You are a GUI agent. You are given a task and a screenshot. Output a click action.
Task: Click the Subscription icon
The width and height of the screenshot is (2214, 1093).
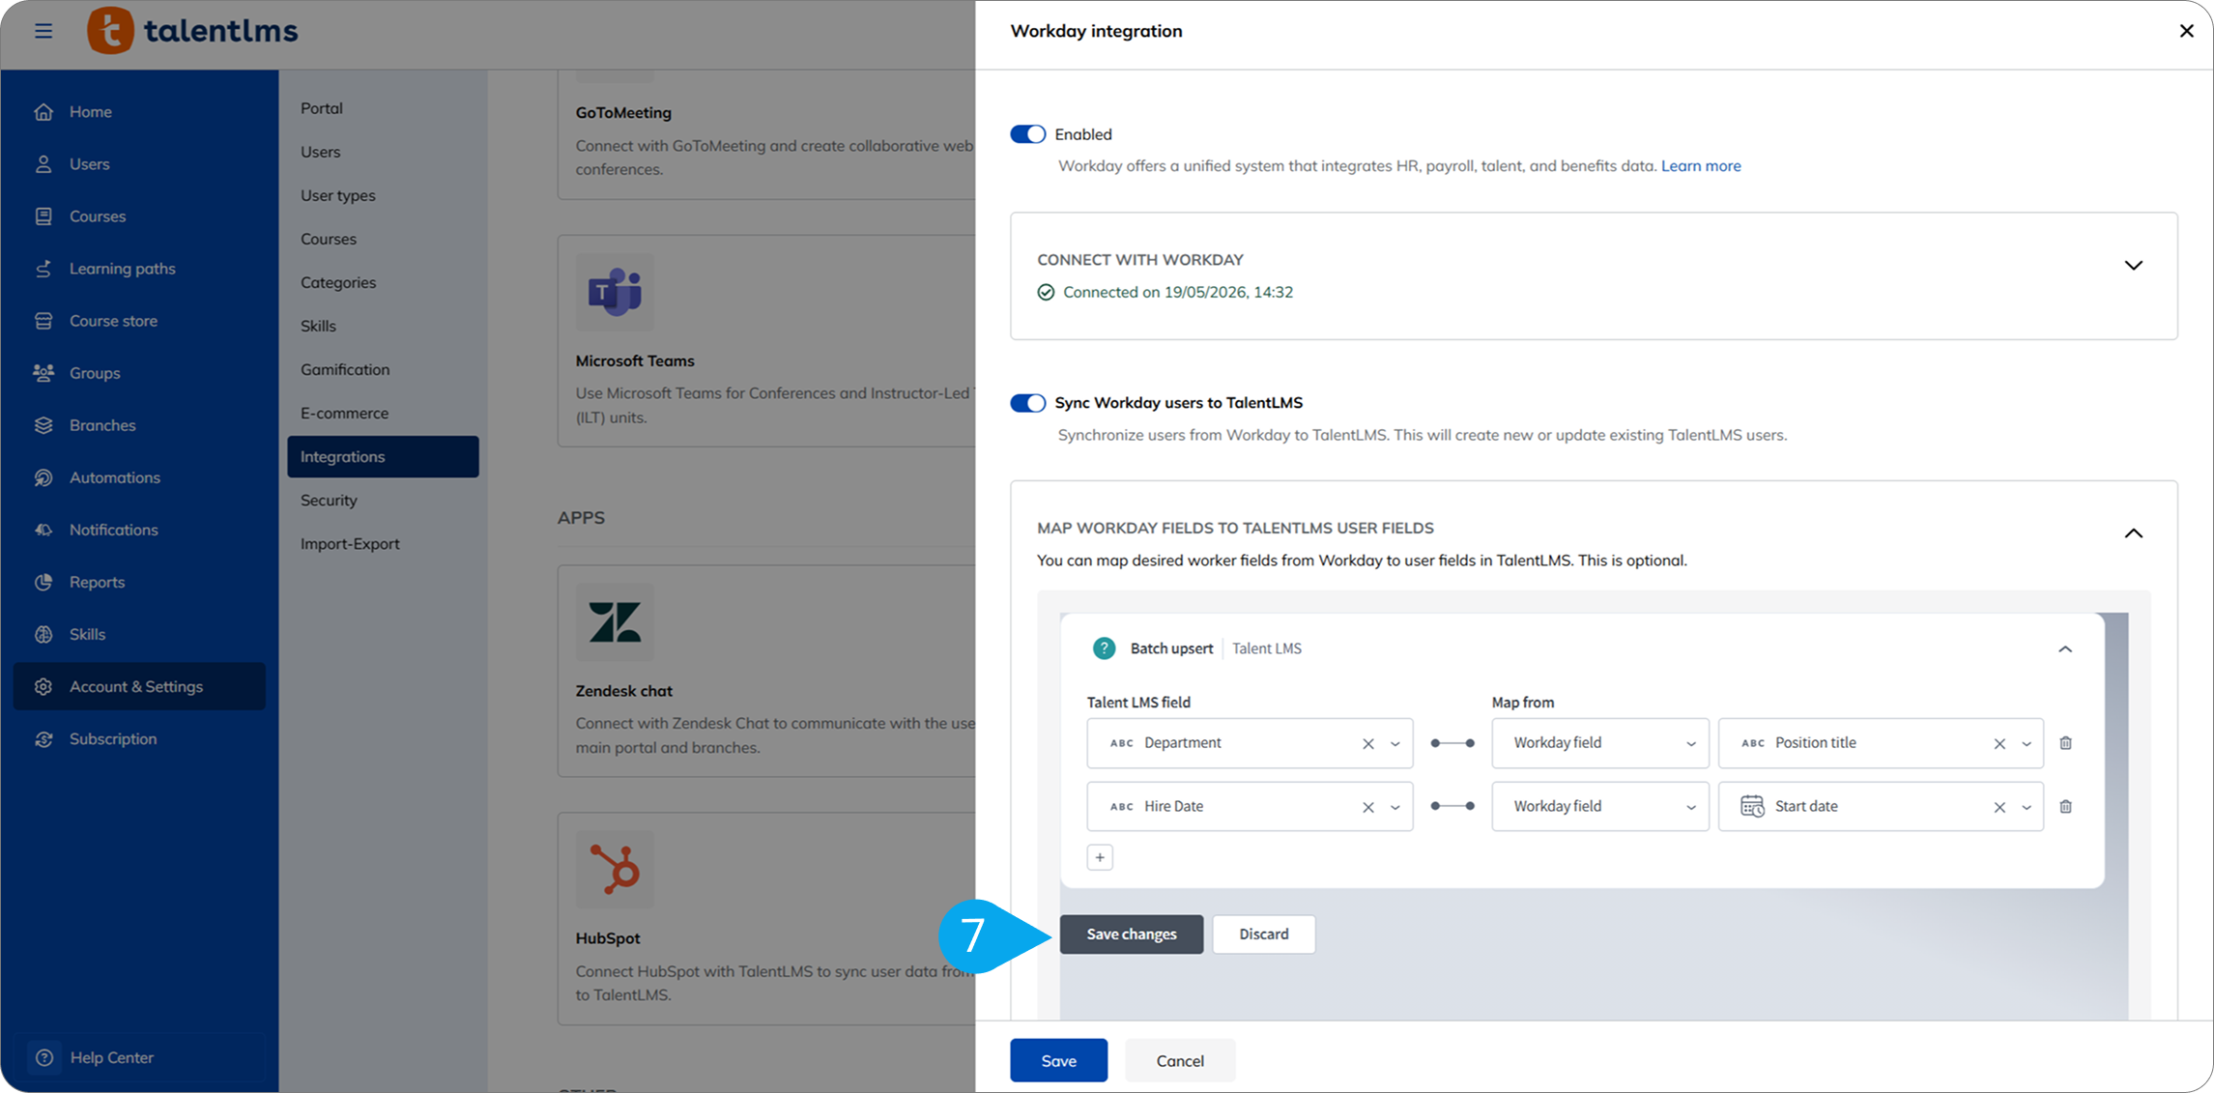[x=43, y=738]
